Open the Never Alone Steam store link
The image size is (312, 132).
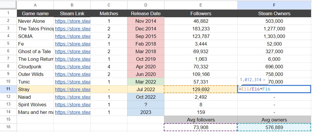(x=73, y=21)
